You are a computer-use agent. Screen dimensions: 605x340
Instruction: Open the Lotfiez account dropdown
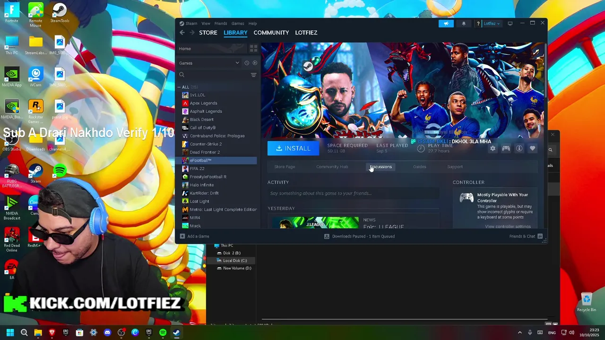[492, 24]
